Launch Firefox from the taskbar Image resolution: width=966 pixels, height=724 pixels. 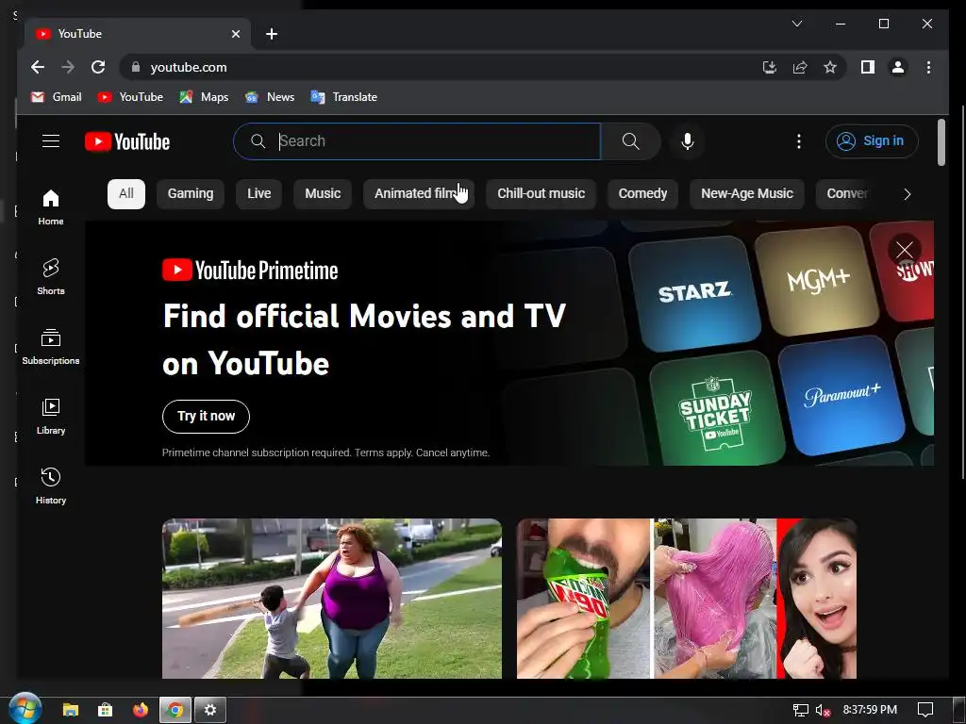click(x=141, y=710)
